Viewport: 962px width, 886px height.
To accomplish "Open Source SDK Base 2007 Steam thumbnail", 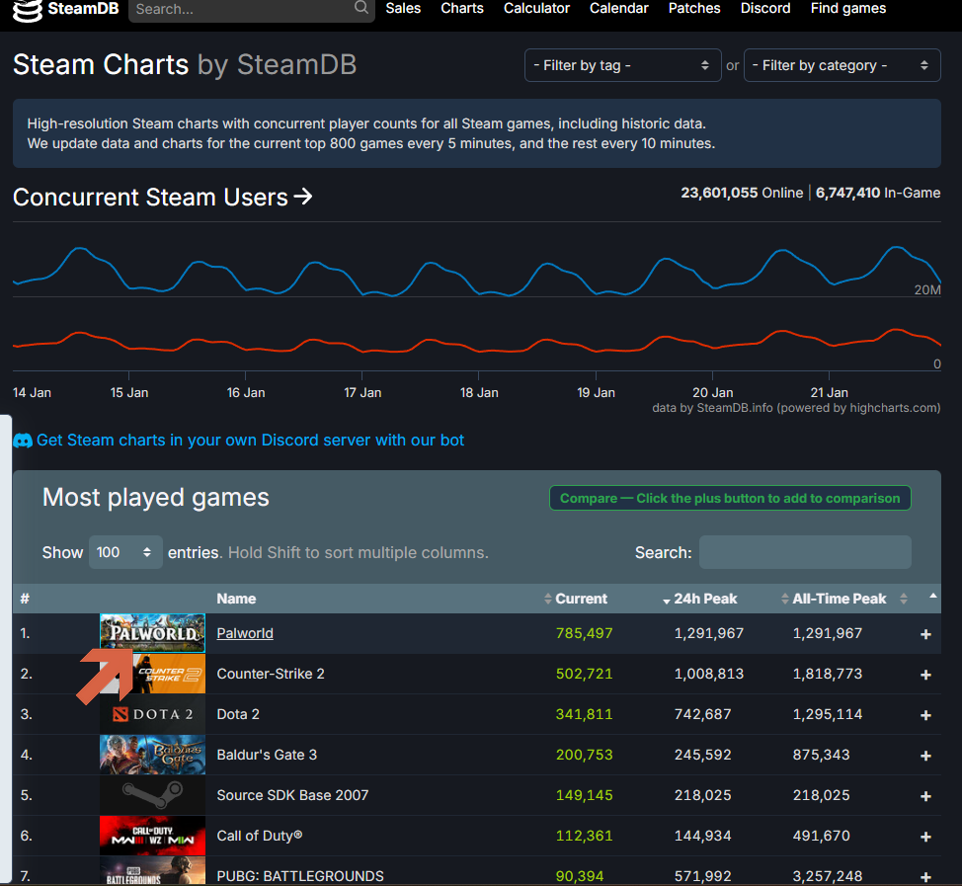I will coord(152,795).
